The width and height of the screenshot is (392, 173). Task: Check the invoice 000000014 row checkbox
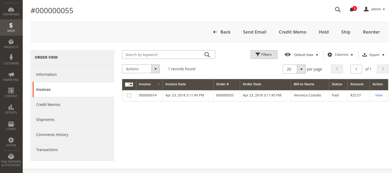click(x=129, y=95)
